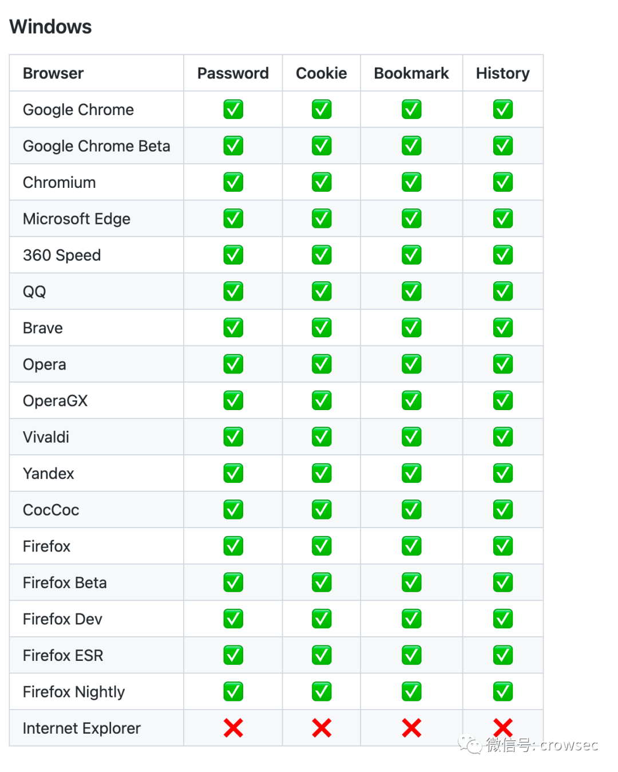Click Firefox ESR Bookmark green checkmark
The image size is (618, 772).
(x=411, y=655)
